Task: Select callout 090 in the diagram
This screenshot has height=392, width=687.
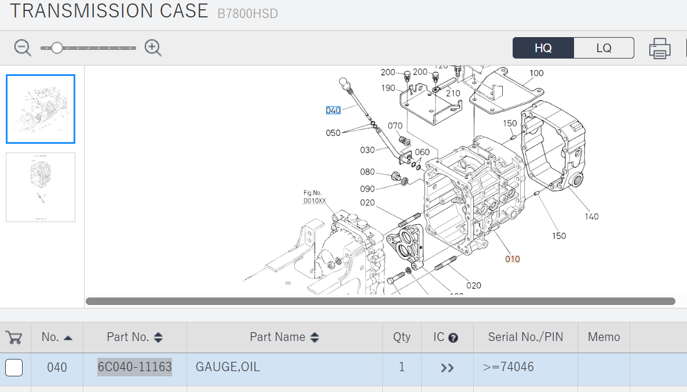Action: coord(367,189)
